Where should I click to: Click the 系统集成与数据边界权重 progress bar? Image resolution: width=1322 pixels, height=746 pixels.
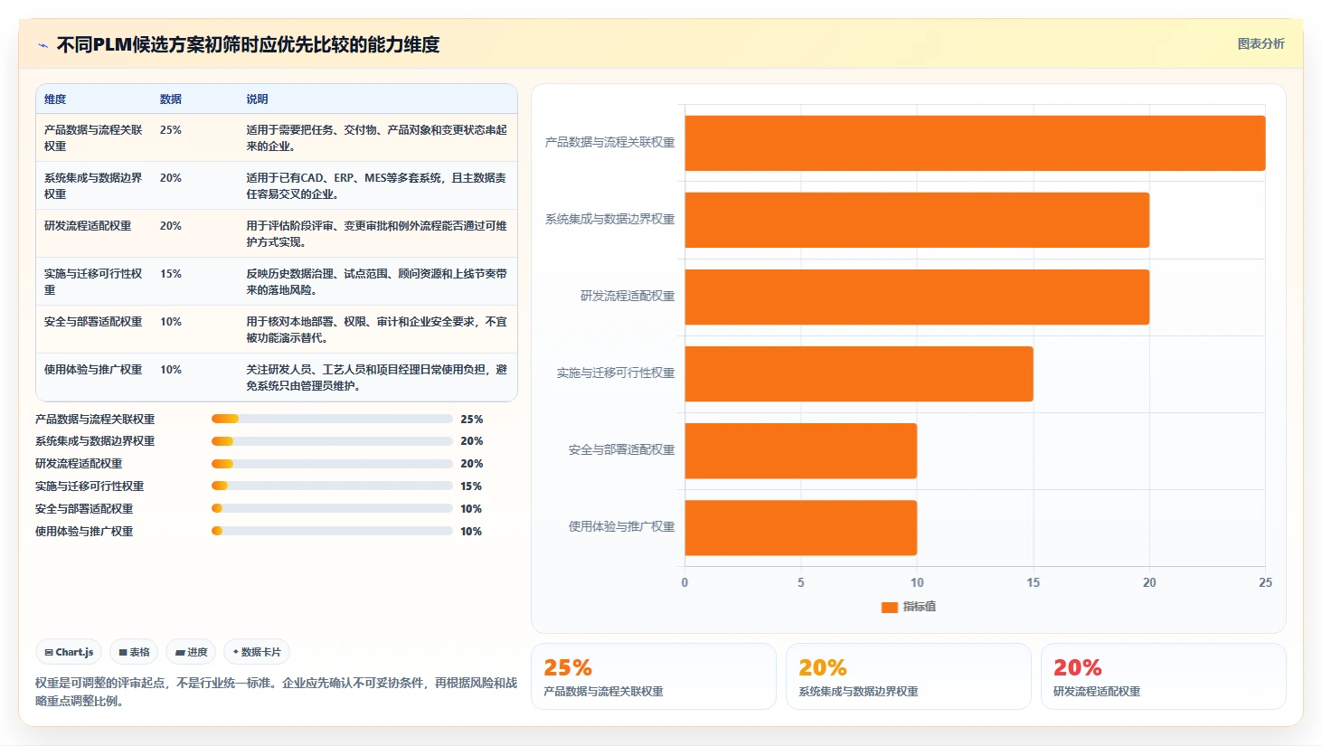coord(332,441)
